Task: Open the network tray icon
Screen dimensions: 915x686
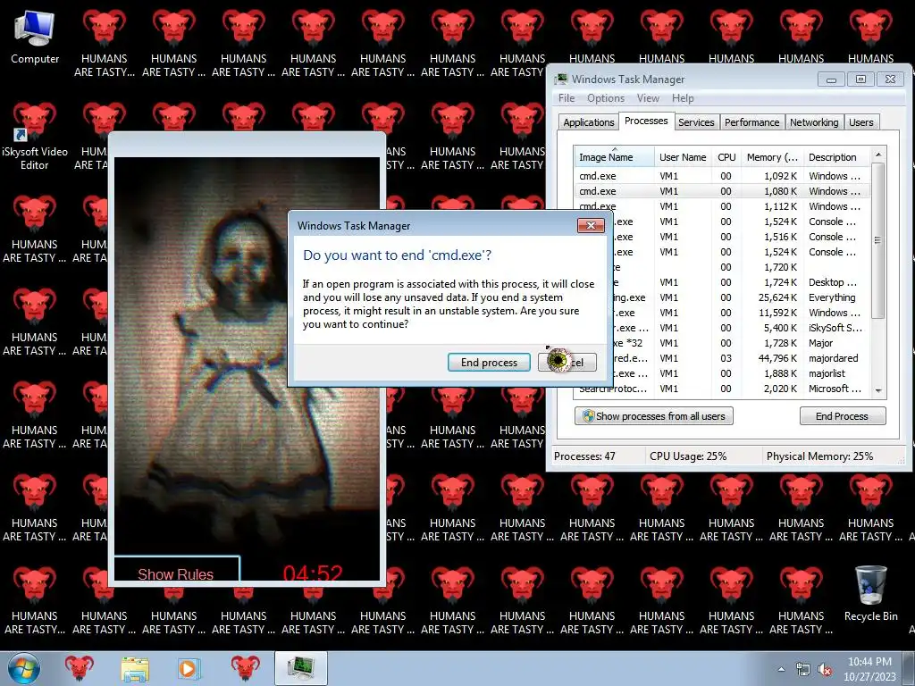Action: [x=803, y=669]
